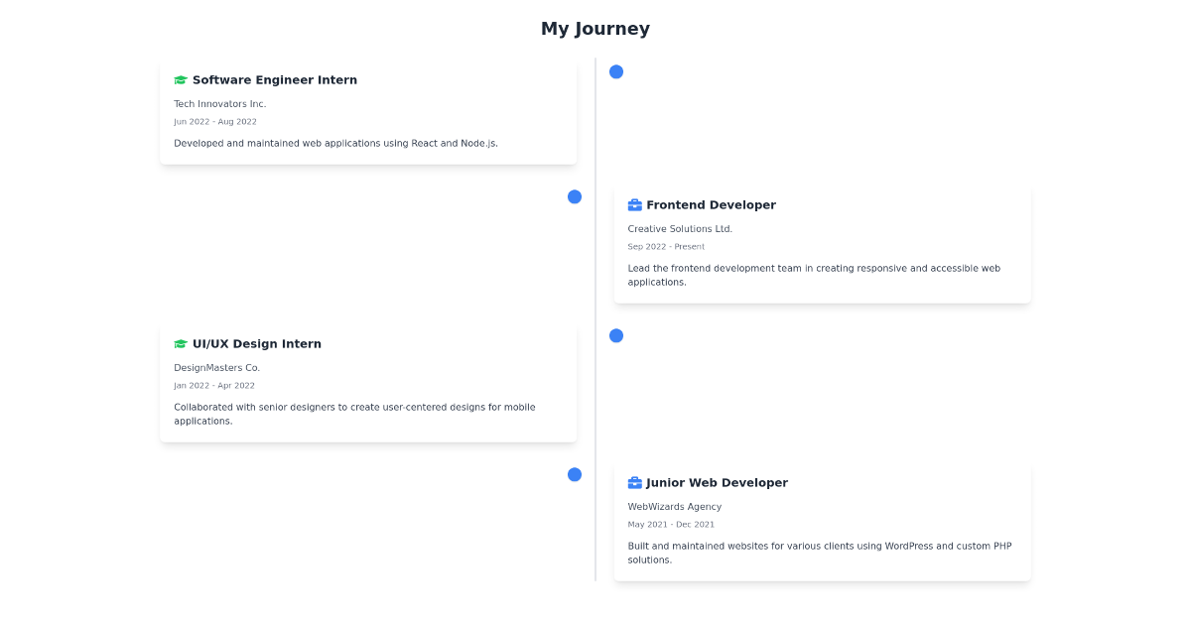Viewport: 1191px width, 625px height.
Task: Select the Tech Innovators Inc. company name
Action: (218, 103)
